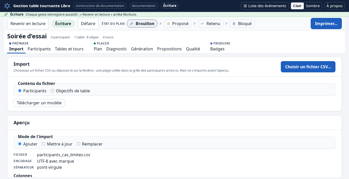
Task: Click the 'construction de documentation' chip
Action: coord(100,6)
